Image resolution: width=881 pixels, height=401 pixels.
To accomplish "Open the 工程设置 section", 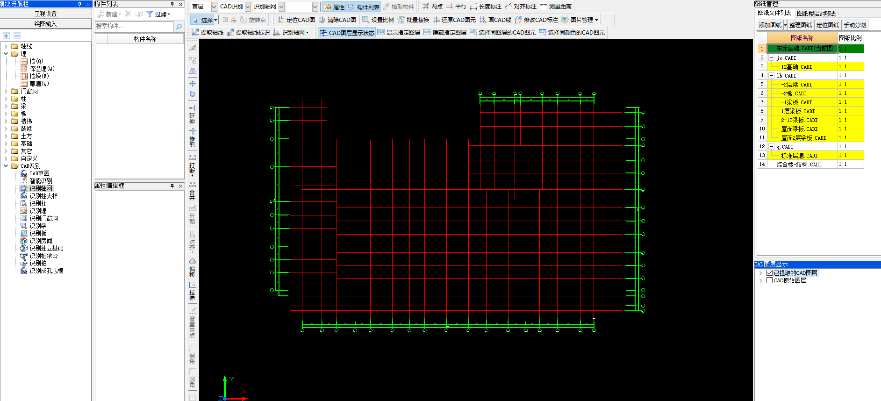I will point(46,14).
